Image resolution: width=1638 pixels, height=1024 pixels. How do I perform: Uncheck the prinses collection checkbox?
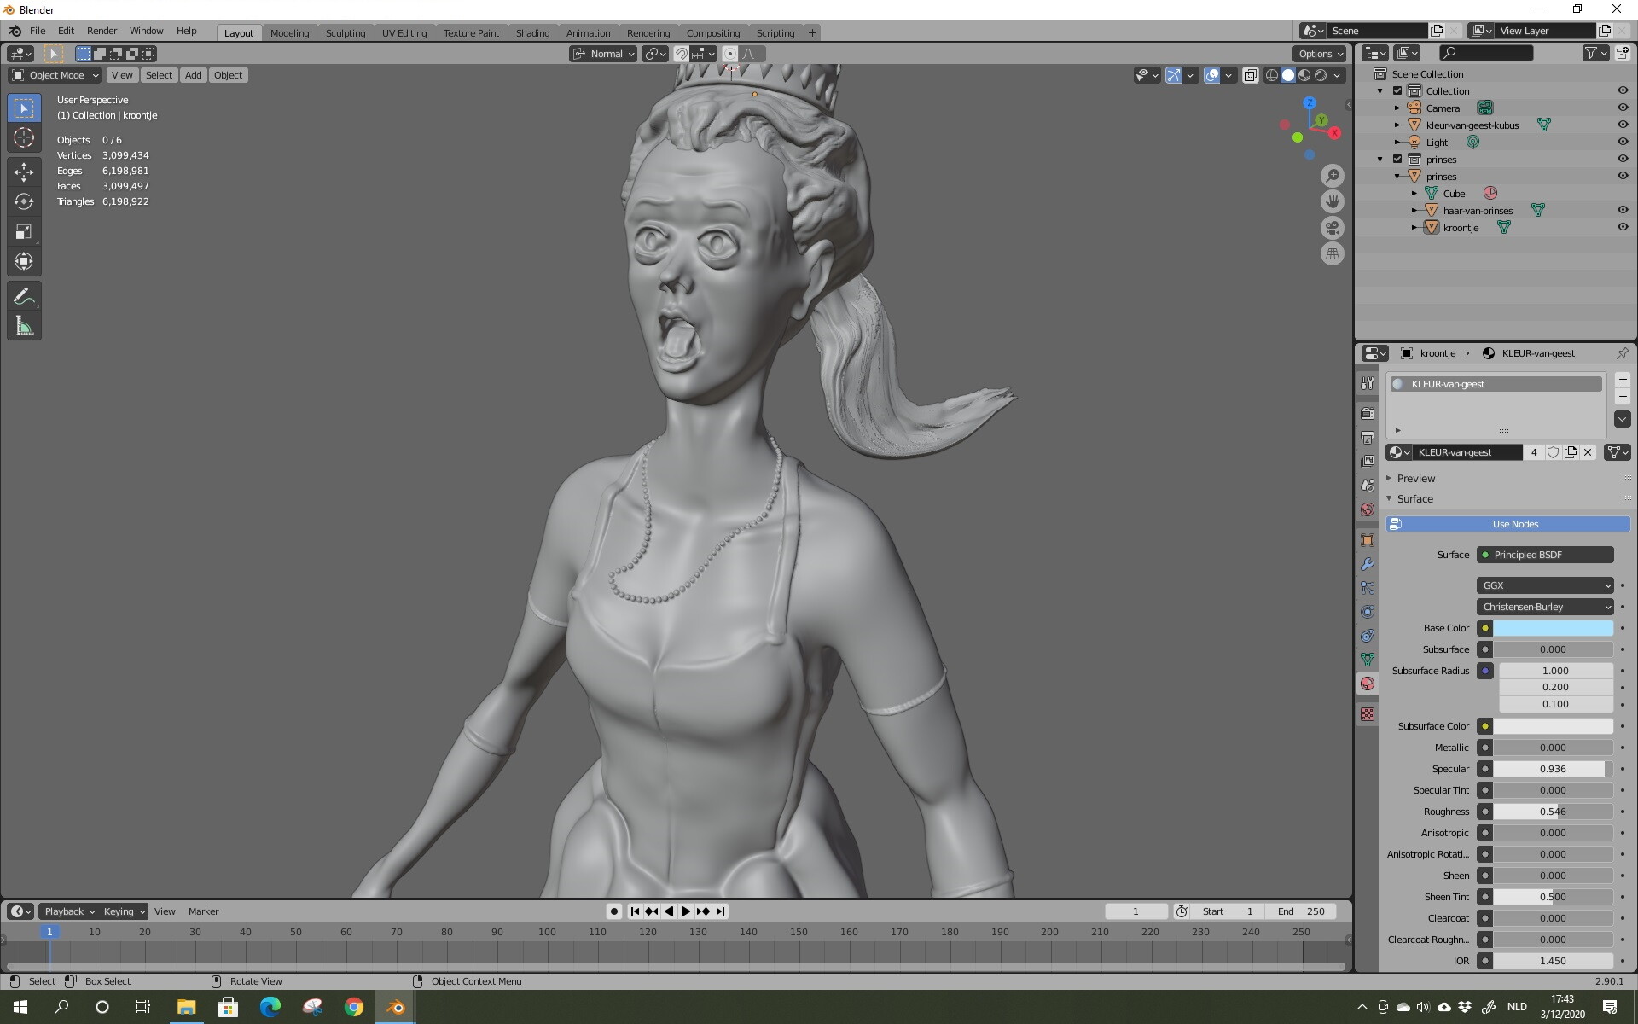click(x=1397, y=159)
